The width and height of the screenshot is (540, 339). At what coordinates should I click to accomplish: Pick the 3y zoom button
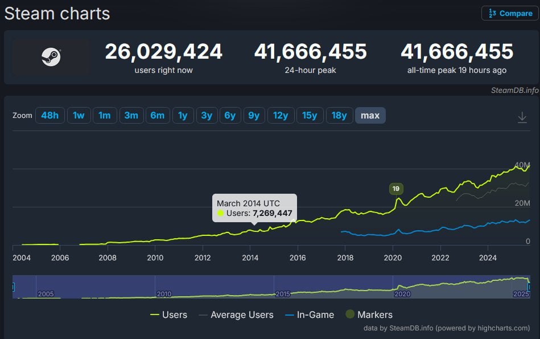click(x=206, y=116)
